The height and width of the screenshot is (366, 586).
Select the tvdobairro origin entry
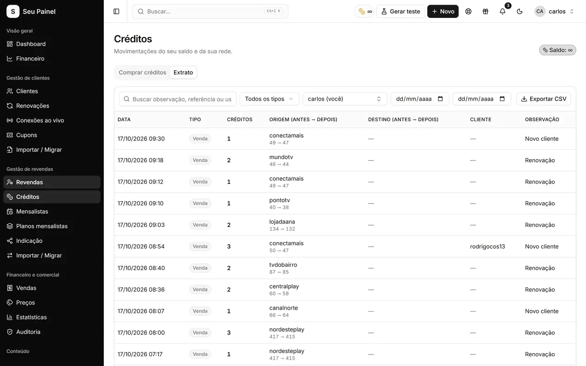283,265
